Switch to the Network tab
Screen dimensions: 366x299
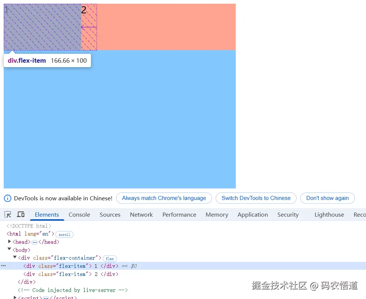pos(141,214)
